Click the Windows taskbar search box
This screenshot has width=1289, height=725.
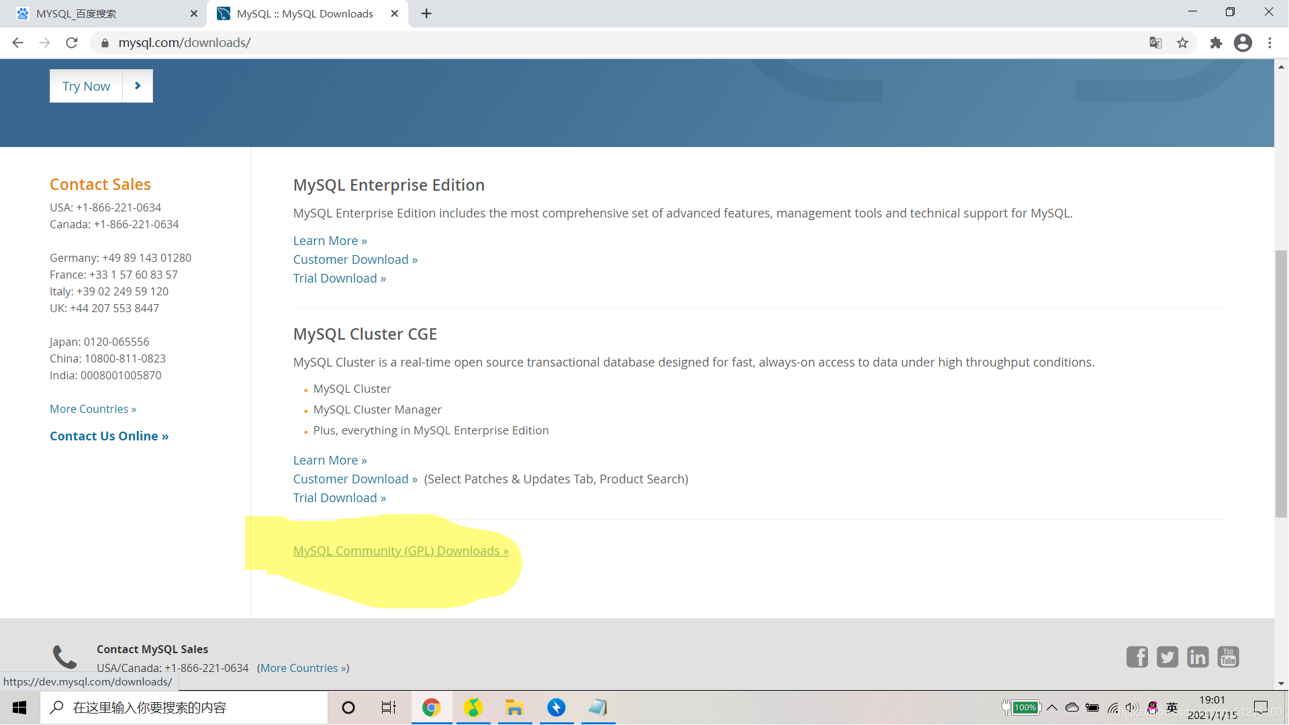[x=184, y=708]
